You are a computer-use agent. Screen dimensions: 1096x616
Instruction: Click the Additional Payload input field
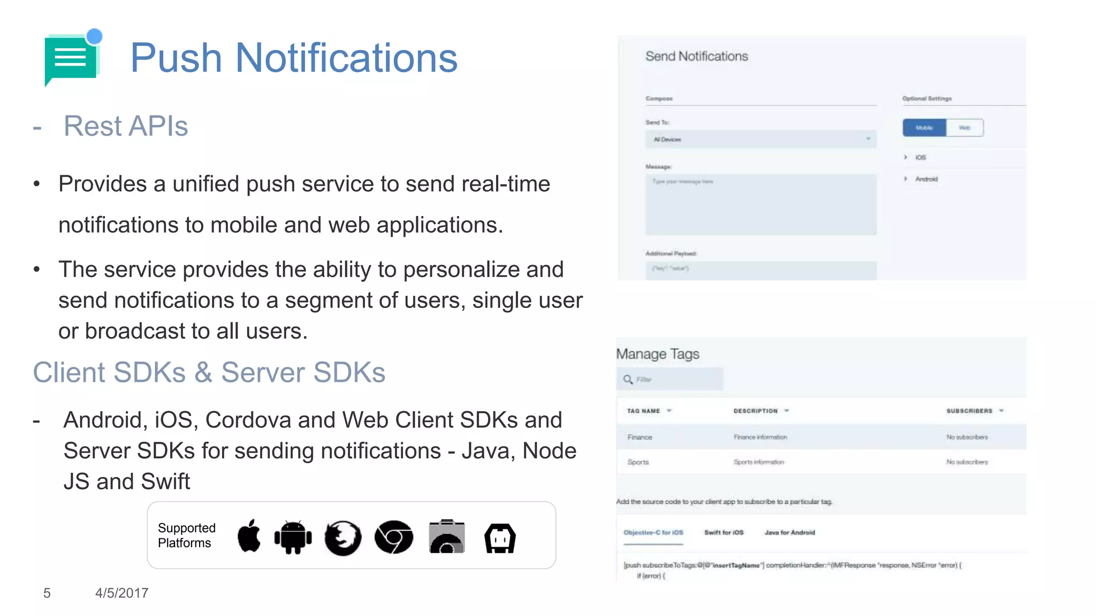[760, 270]
